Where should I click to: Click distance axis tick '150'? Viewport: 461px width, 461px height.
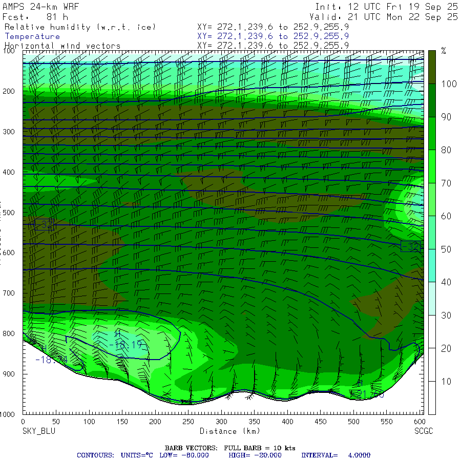(x=122, y=422)
